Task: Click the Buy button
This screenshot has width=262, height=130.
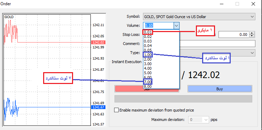Action: (220, 89)
